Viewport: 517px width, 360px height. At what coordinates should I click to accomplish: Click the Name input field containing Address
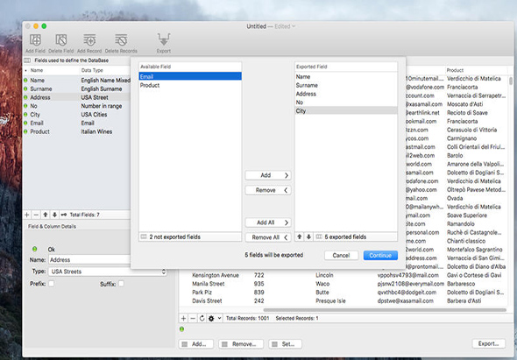(x=89, y=260)
